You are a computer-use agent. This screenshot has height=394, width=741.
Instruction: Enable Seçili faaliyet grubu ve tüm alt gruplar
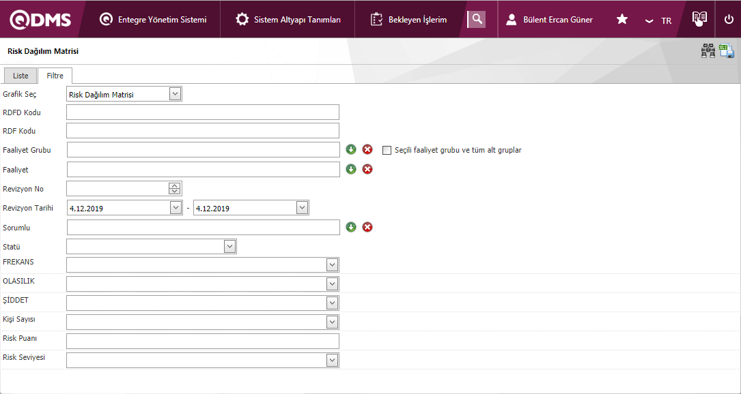coord(387,150)
